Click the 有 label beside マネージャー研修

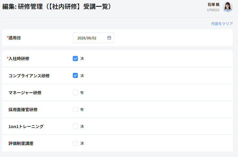pyautogui.click(x=82, y=93)
